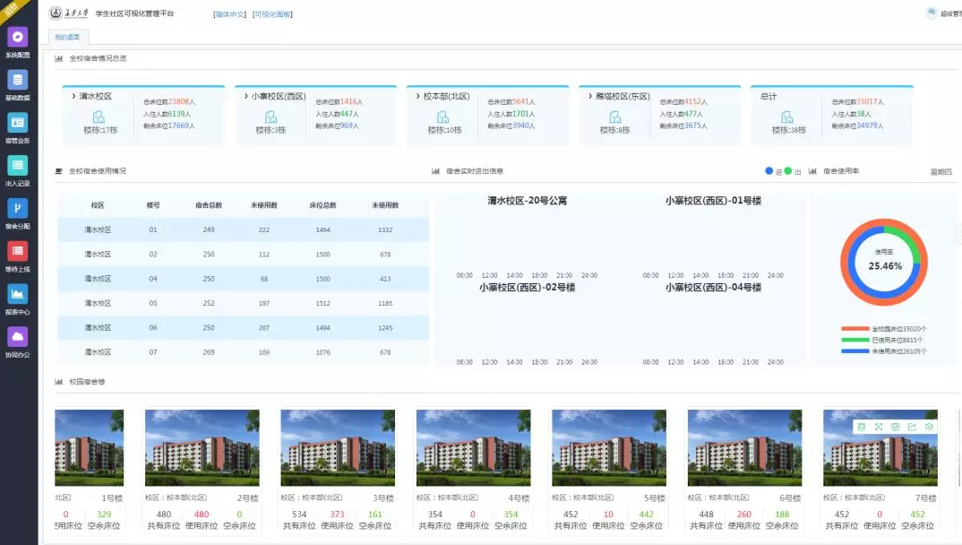Image resolution: width=962 pixels, height=545 pixels.
Task: Click the 协同办公 cloud icon
Action: [x=18, y=337]
